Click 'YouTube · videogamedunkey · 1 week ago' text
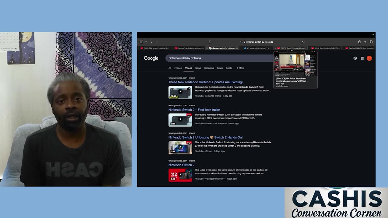 (216, 179)
